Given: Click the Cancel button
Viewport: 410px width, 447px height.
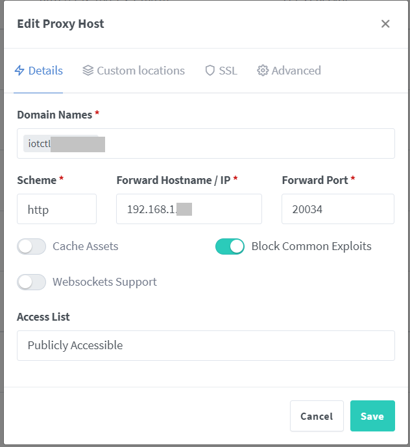Looking at the screenshot, I should tap(317, 416).
